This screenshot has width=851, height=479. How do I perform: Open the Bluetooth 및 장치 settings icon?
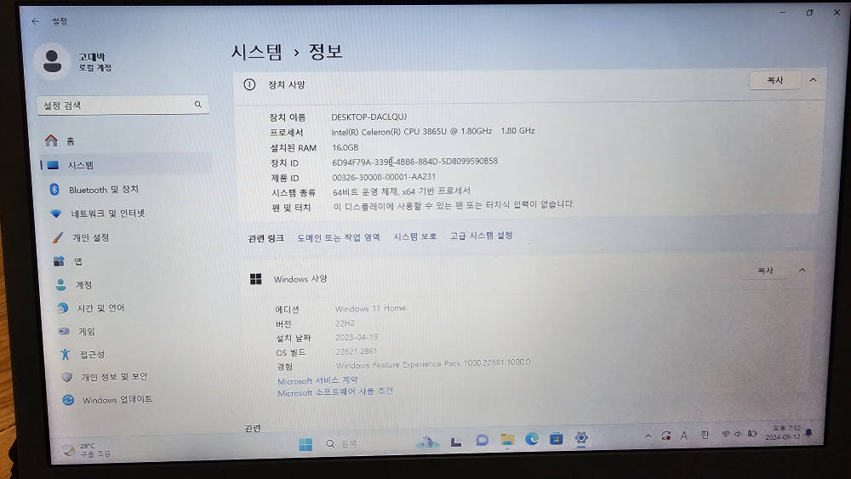pos(54,189)
